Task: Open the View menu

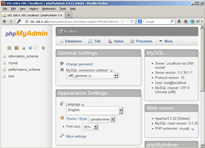Action: 23,9
